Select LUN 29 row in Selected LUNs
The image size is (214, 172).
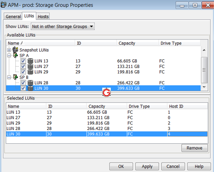[107, 123]
